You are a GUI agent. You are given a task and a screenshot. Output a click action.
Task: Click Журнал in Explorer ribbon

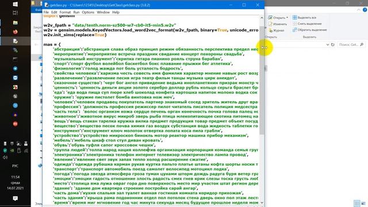click(277, 30)
